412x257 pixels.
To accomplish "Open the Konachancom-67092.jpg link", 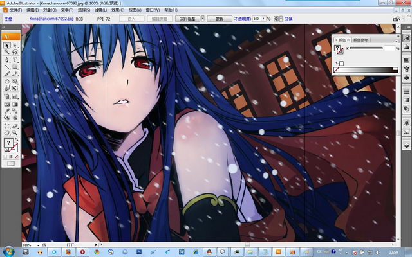I will [x=51, y=19].
